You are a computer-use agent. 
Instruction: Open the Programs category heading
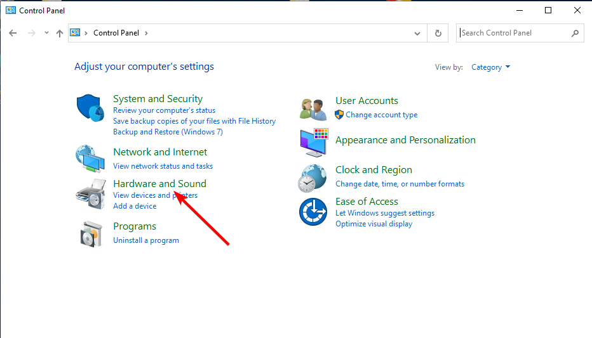[135, 226]
